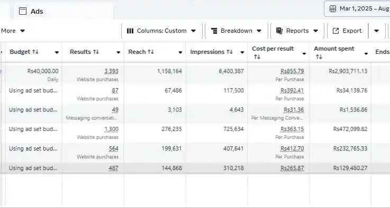
Task: Sort by the Reach column
Action: tap(151, 52)
